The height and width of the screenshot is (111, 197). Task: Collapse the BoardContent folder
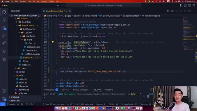click(x=17, y=25)
